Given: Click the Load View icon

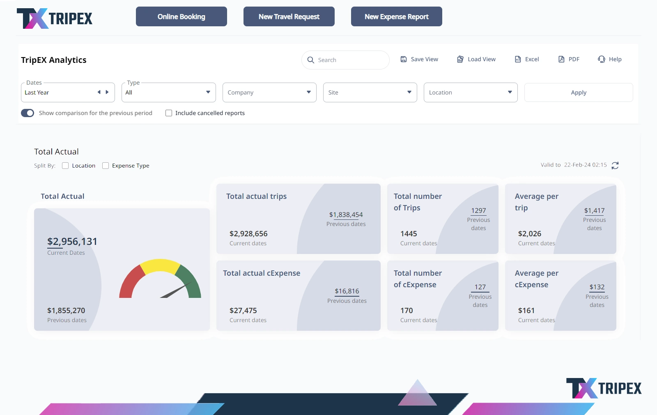Looking at the screenshot, I should [x=460, y=59].
